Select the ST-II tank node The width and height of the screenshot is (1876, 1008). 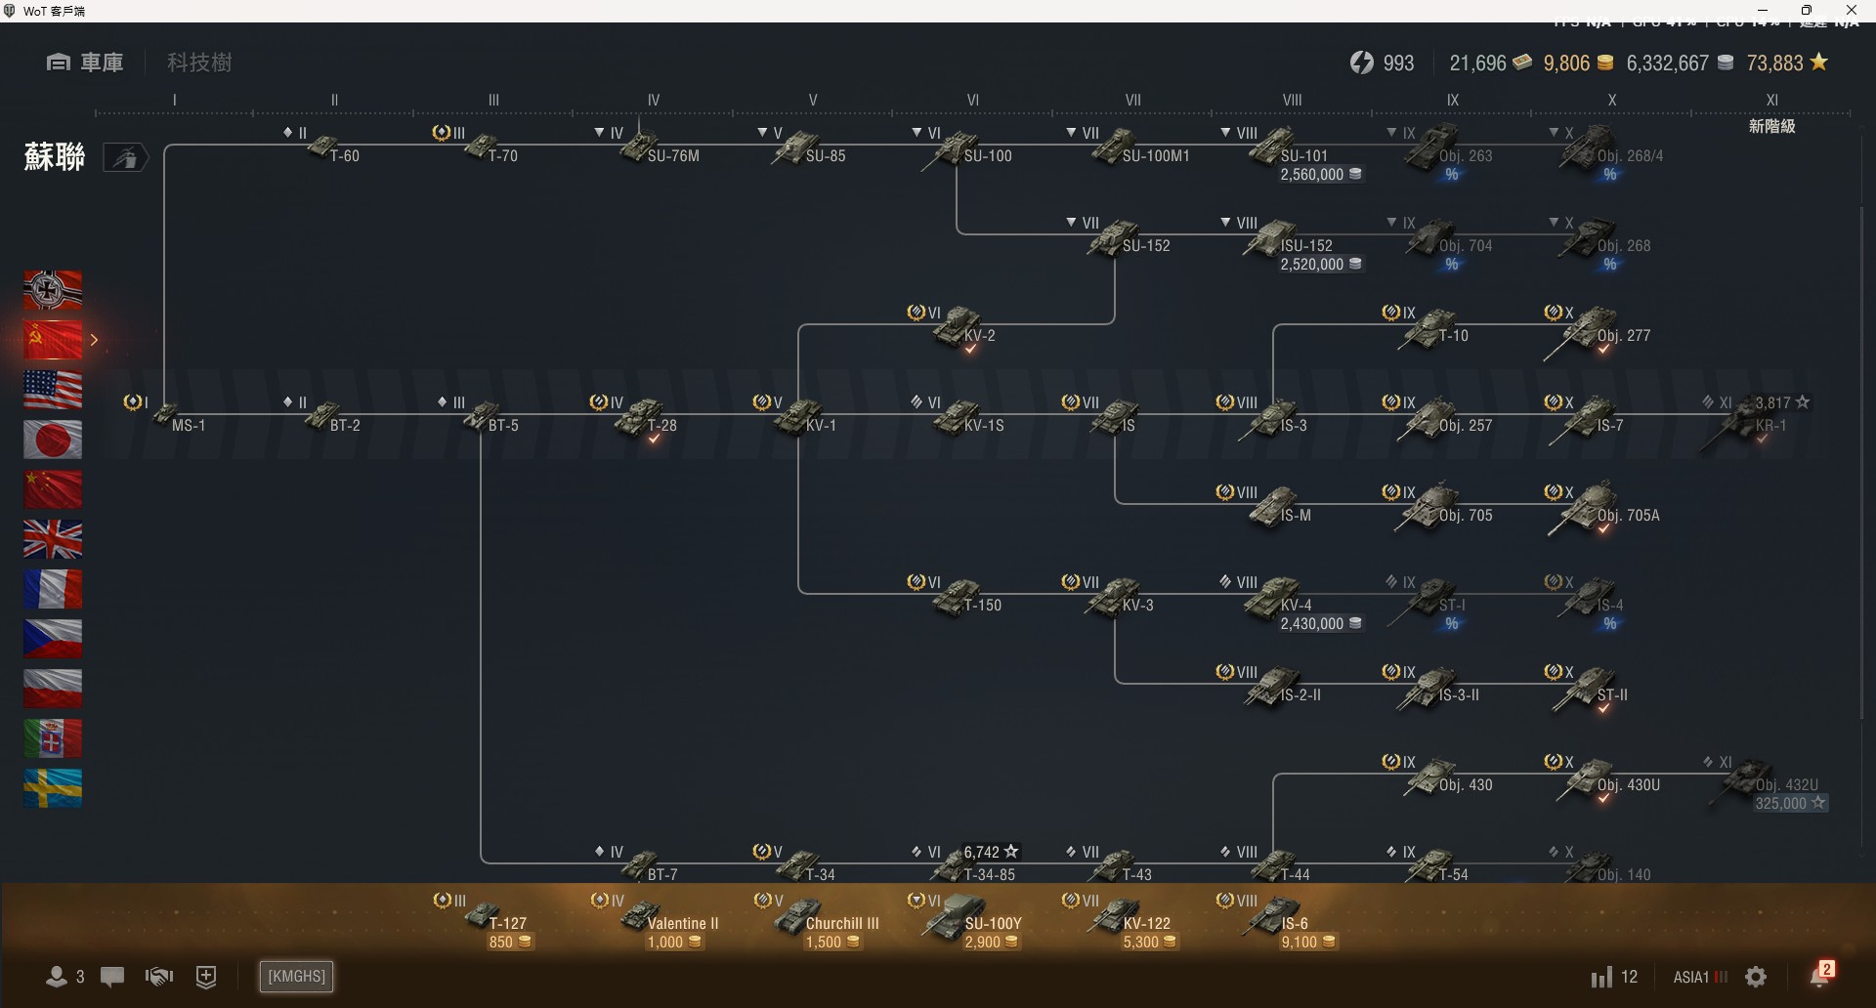tap(1588, 689)
